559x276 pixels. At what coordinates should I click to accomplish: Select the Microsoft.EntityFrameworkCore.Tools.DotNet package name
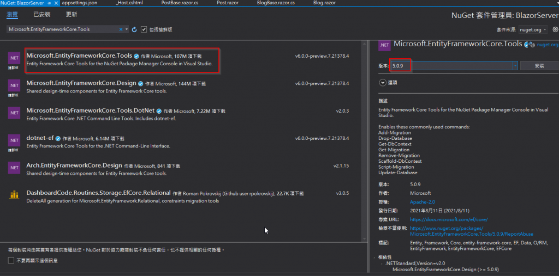coord(91,111)
